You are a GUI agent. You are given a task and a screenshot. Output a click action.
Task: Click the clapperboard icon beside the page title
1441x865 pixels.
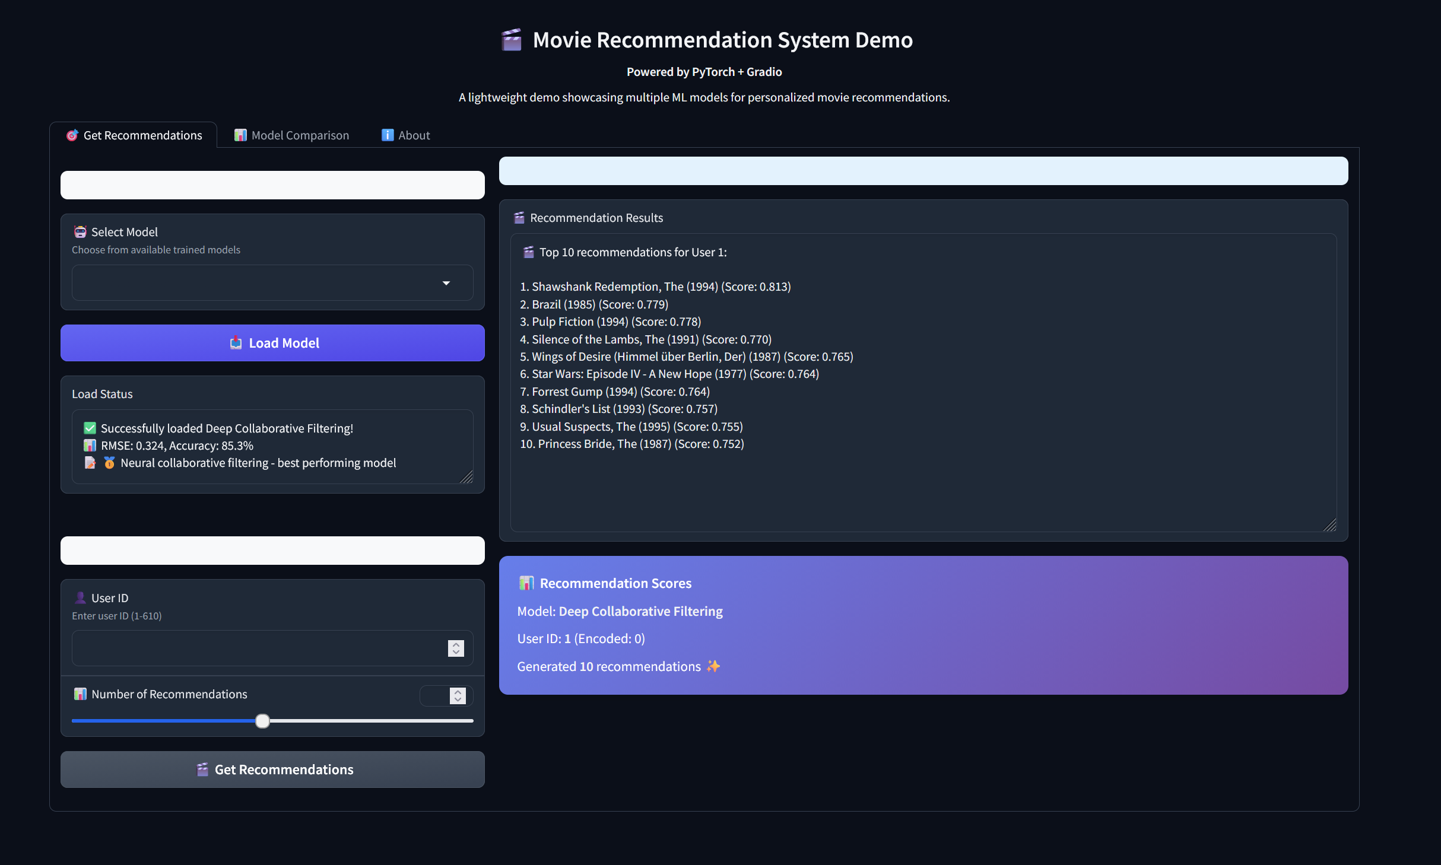click(511, 40)
